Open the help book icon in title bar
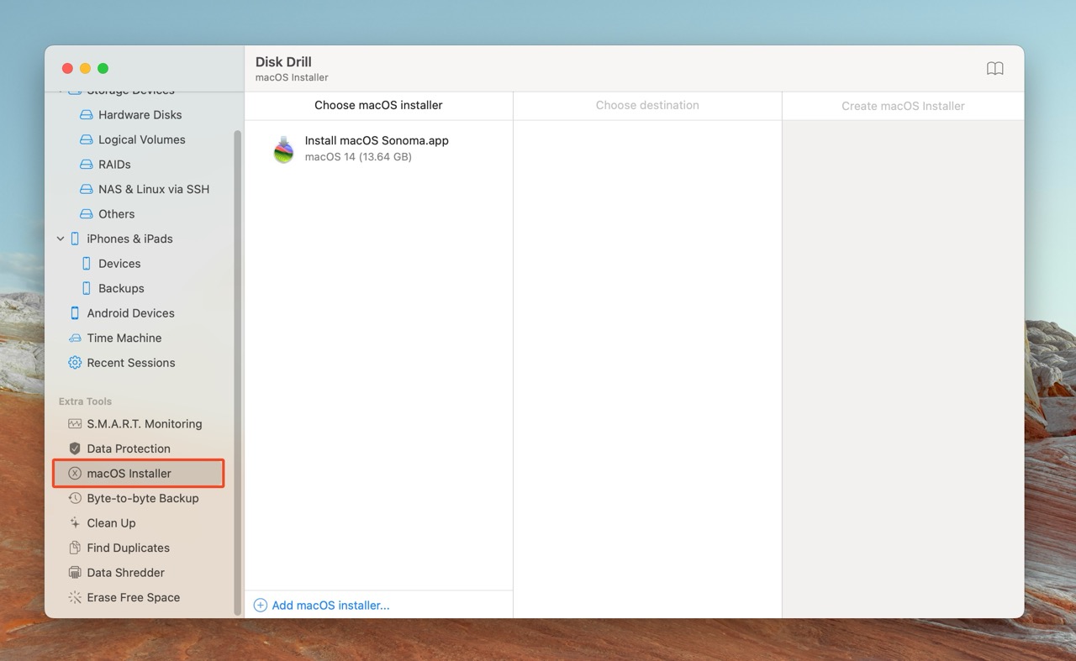This screenshot has width=1076, height=661. click(994, 69)
